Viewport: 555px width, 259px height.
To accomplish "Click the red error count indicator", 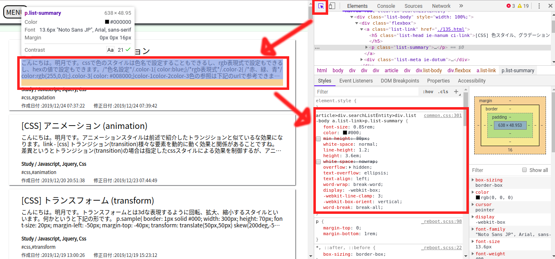I will tap(511, 6).
